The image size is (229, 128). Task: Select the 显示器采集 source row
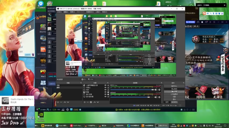pos(96,96)
